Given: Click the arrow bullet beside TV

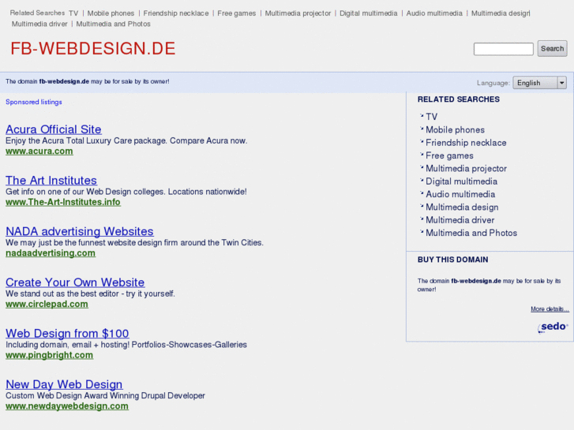Looking at the screenshot, I should 422,116.
